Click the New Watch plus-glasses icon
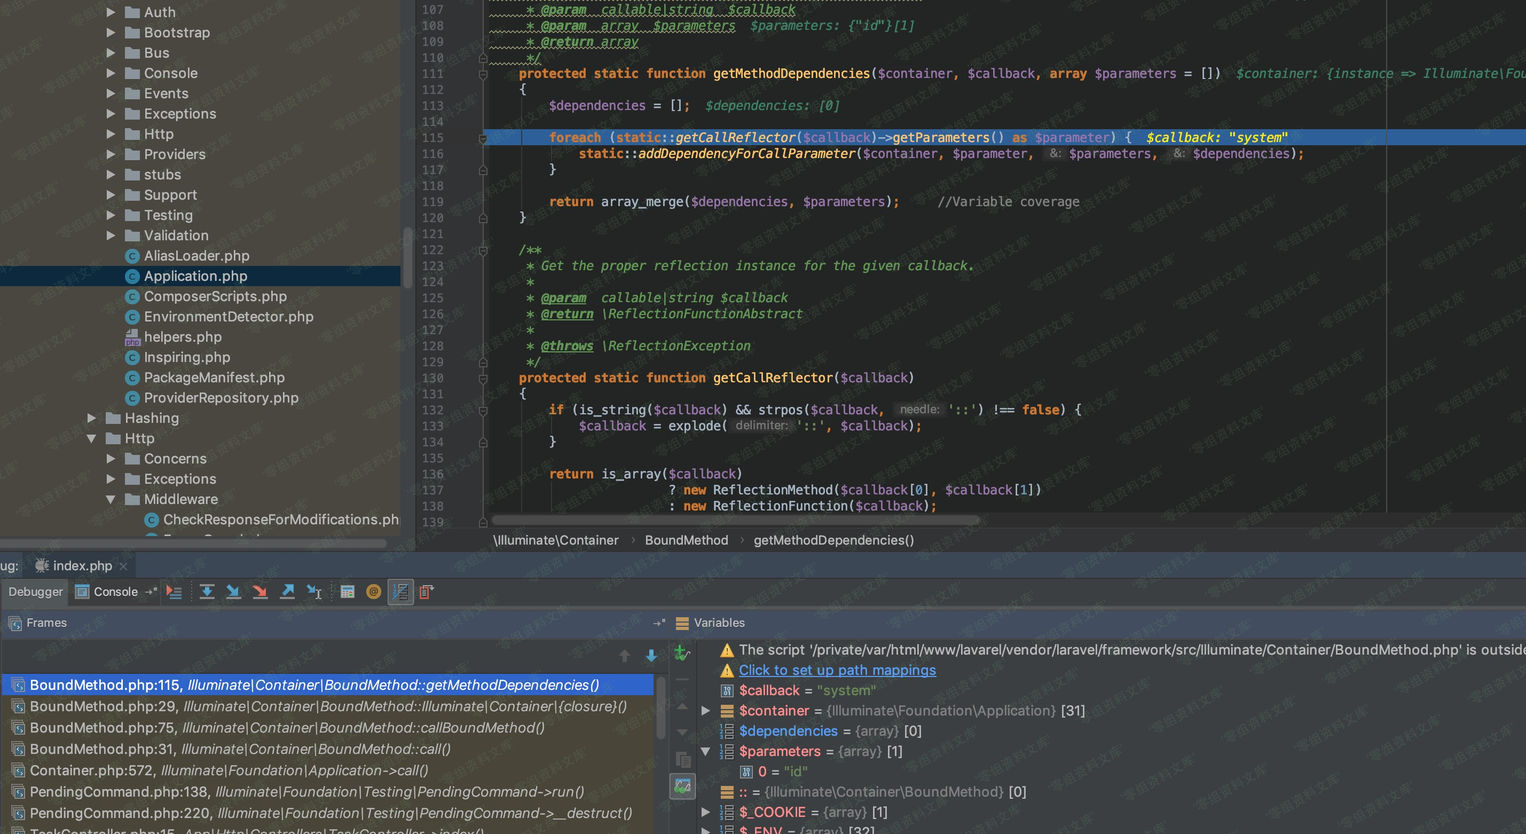The image size is (1526, 834). click(682, 653)
